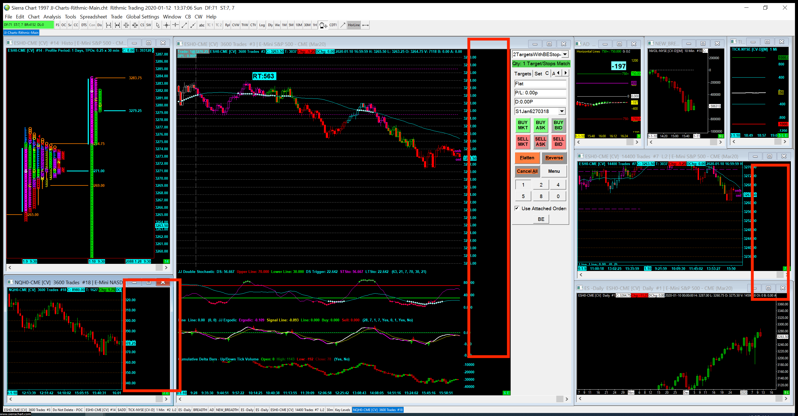
Task: Choose the text abc drawing tool
Action: (202, 25)
